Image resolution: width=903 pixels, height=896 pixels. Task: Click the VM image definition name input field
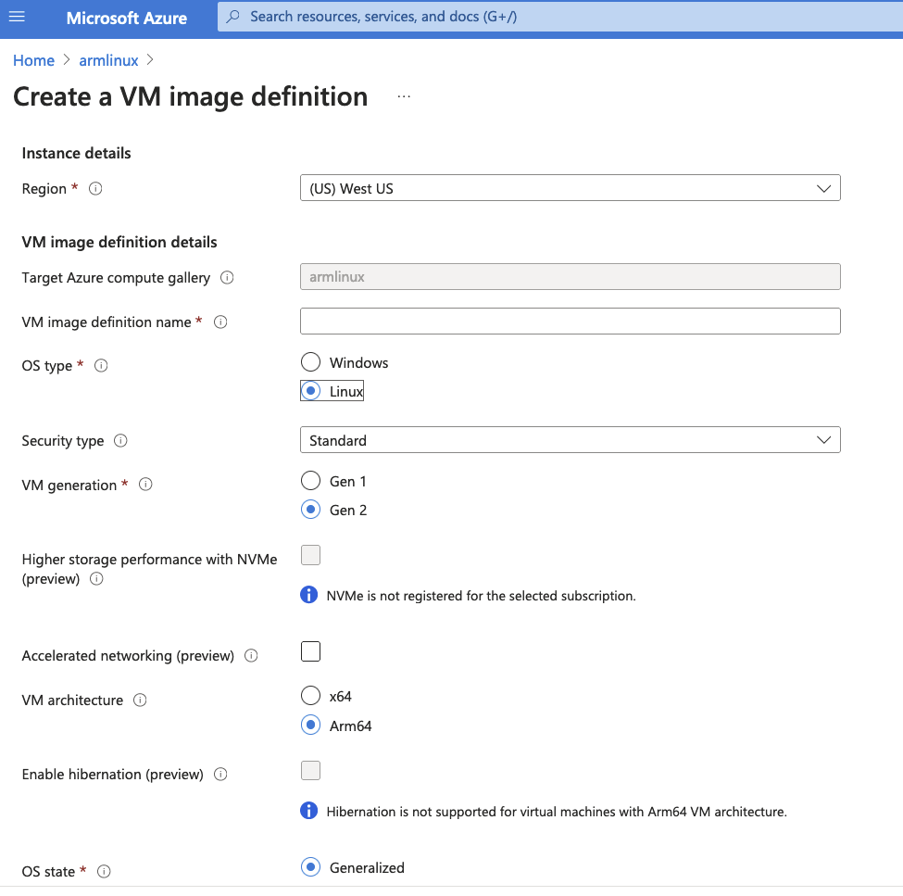point(570,321)
